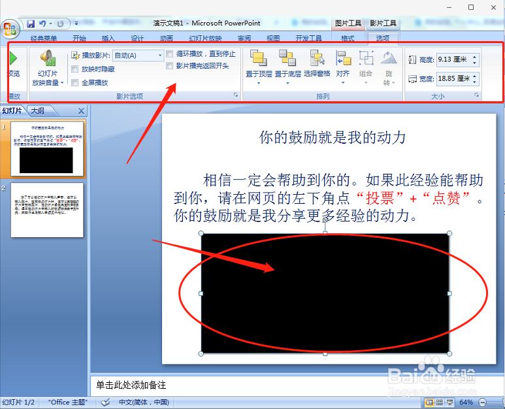Open the 动画 tab
The height and width of the screenshot is (409, 505).
[x=167, y=39]
